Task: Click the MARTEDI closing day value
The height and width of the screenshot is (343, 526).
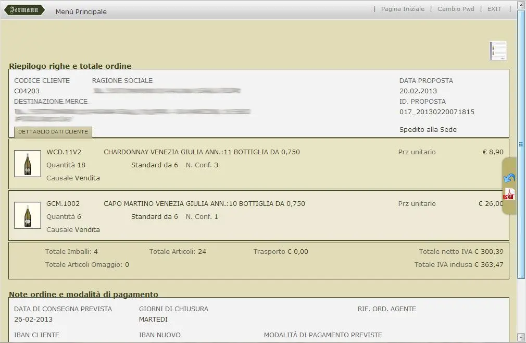Action: tap(153, 320)
